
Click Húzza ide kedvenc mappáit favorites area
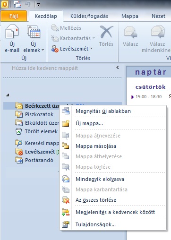coord(45,68)
